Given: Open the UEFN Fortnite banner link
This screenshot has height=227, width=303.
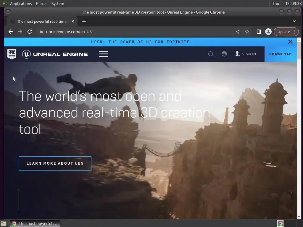Looking at the screenshot, I should (x=140, y=42).
